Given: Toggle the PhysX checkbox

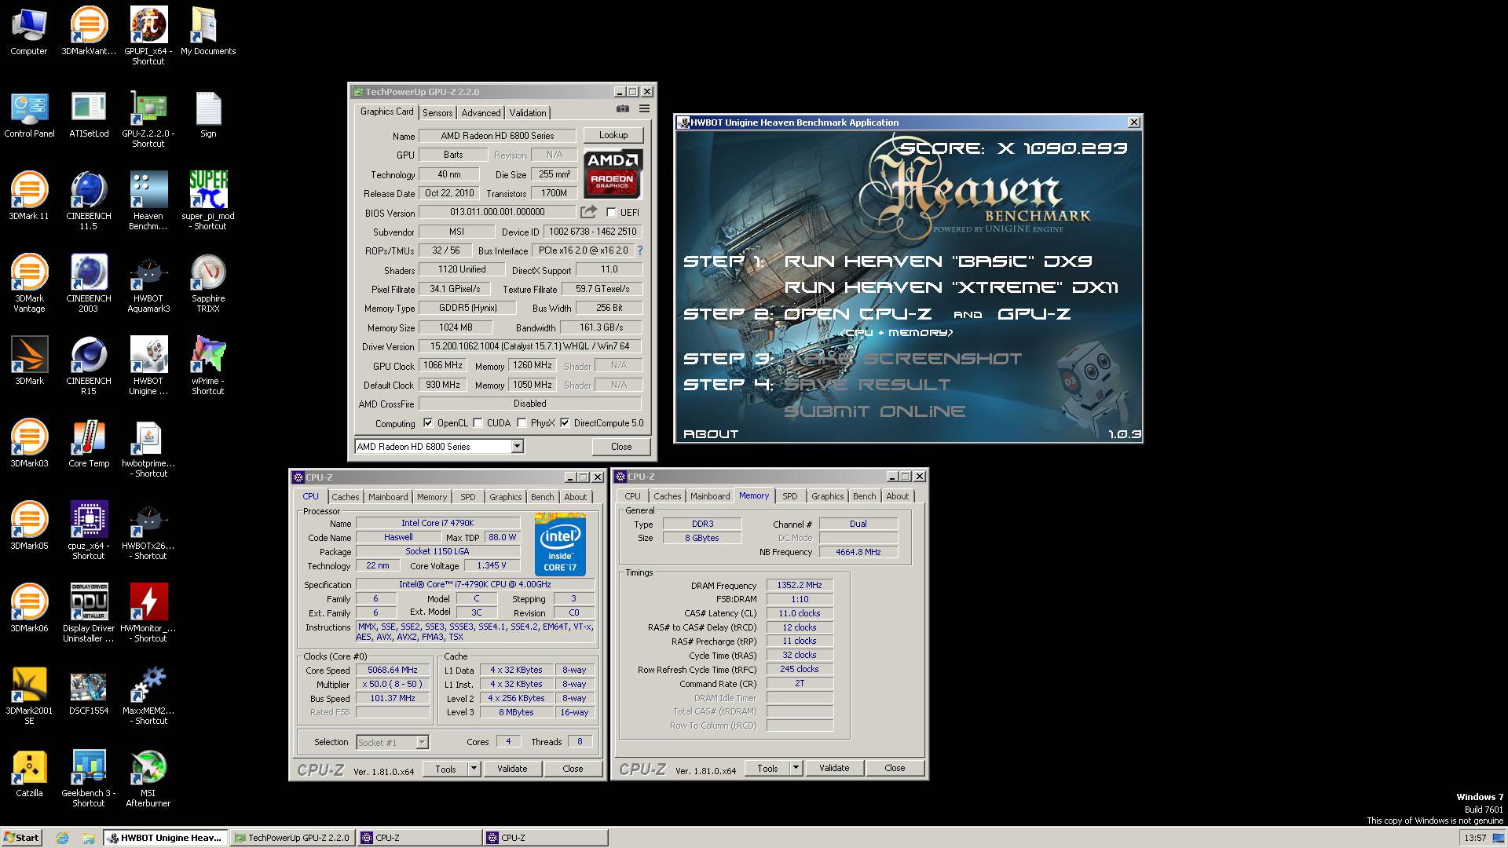Looking at the screenshot, I should [522, 423].
